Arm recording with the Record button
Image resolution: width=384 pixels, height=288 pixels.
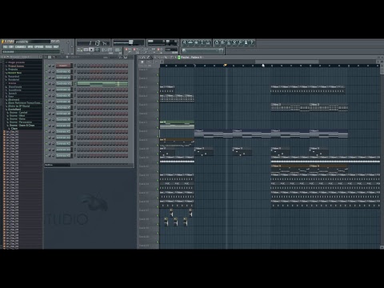point(98,50)
